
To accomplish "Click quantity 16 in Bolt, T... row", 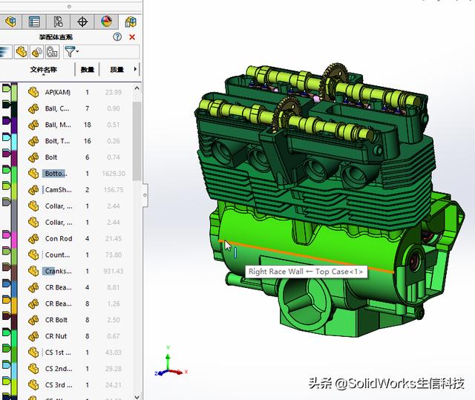I will click(x=88, y=141).
